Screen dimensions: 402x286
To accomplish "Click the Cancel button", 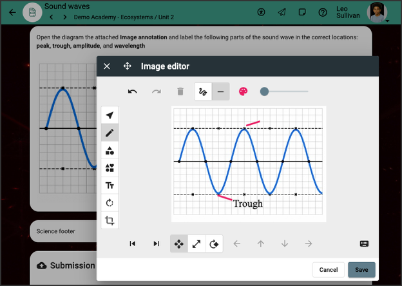I will [329, 270].
